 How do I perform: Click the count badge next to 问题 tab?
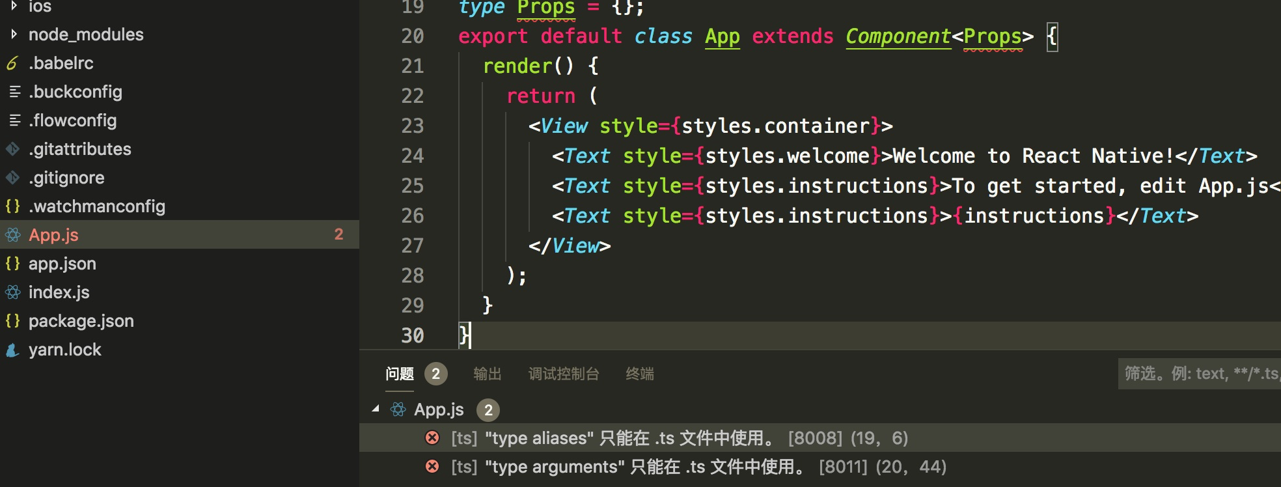[x=436, y=374]
